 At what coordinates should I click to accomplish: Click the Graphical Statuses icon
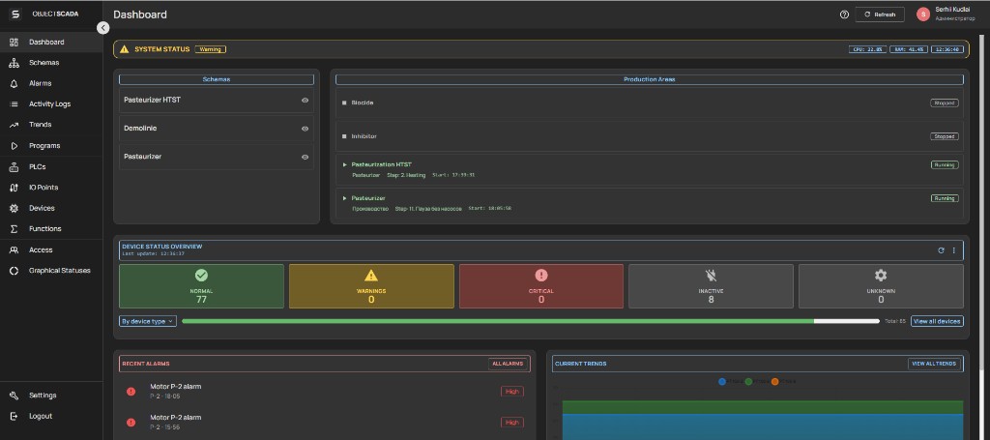pyautogui.click(x=14, y=271)
